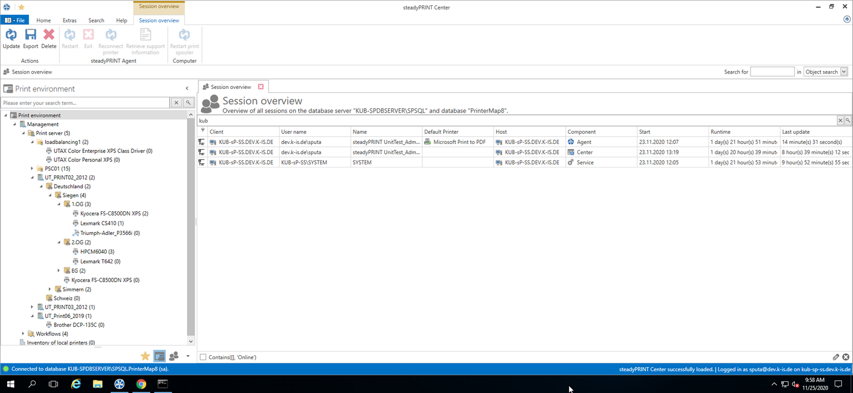Open Internet Explorer from the taskbar
Screen dimensions: 853x393
(x=76, y=384)
